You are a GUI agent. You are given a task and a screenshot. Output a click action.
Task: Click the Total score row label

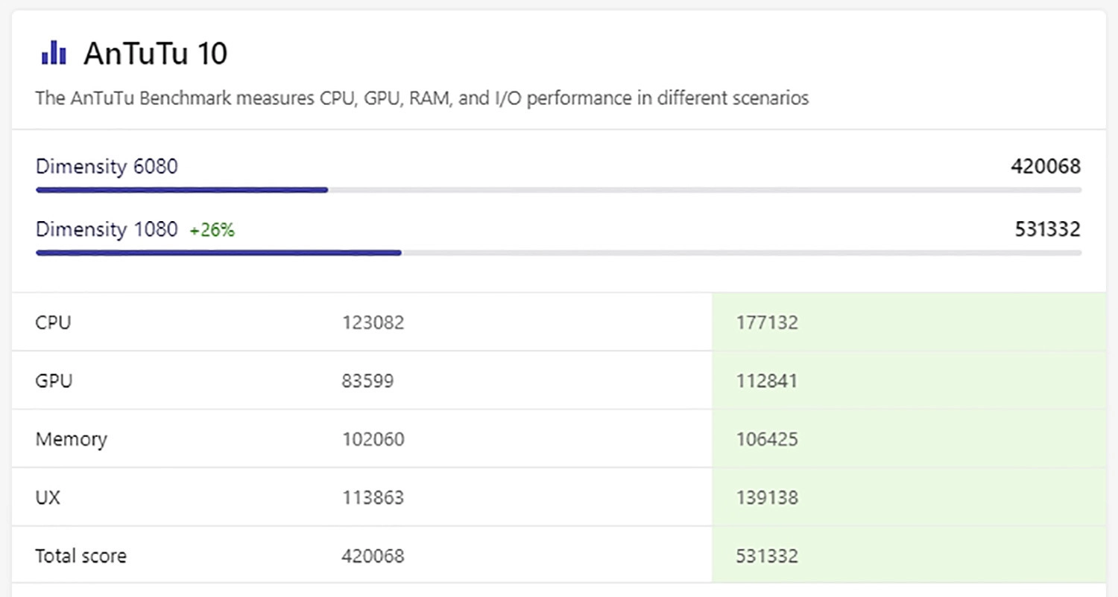point(80,555)
